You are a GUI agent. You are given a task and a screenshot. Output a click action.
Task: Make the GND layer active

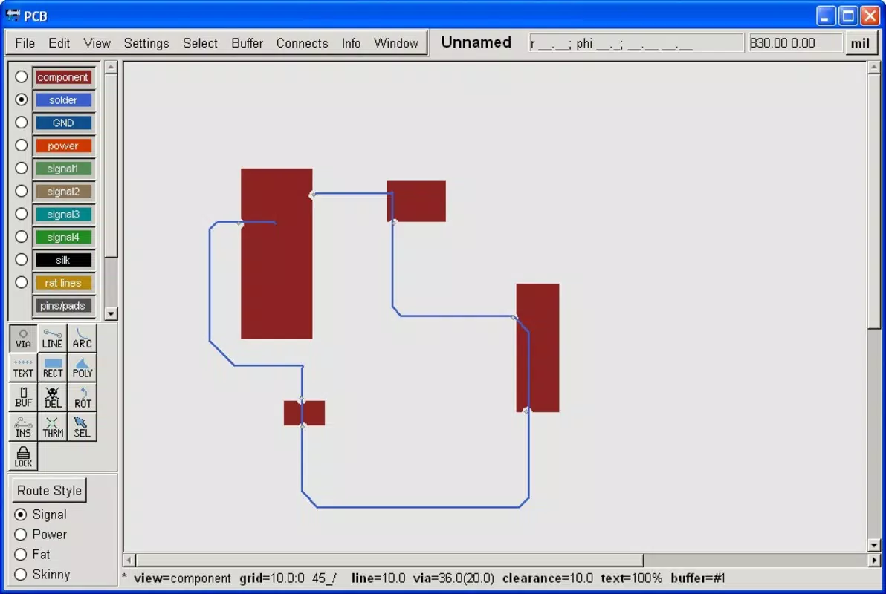pyautogui.click(x=22, y=123)
